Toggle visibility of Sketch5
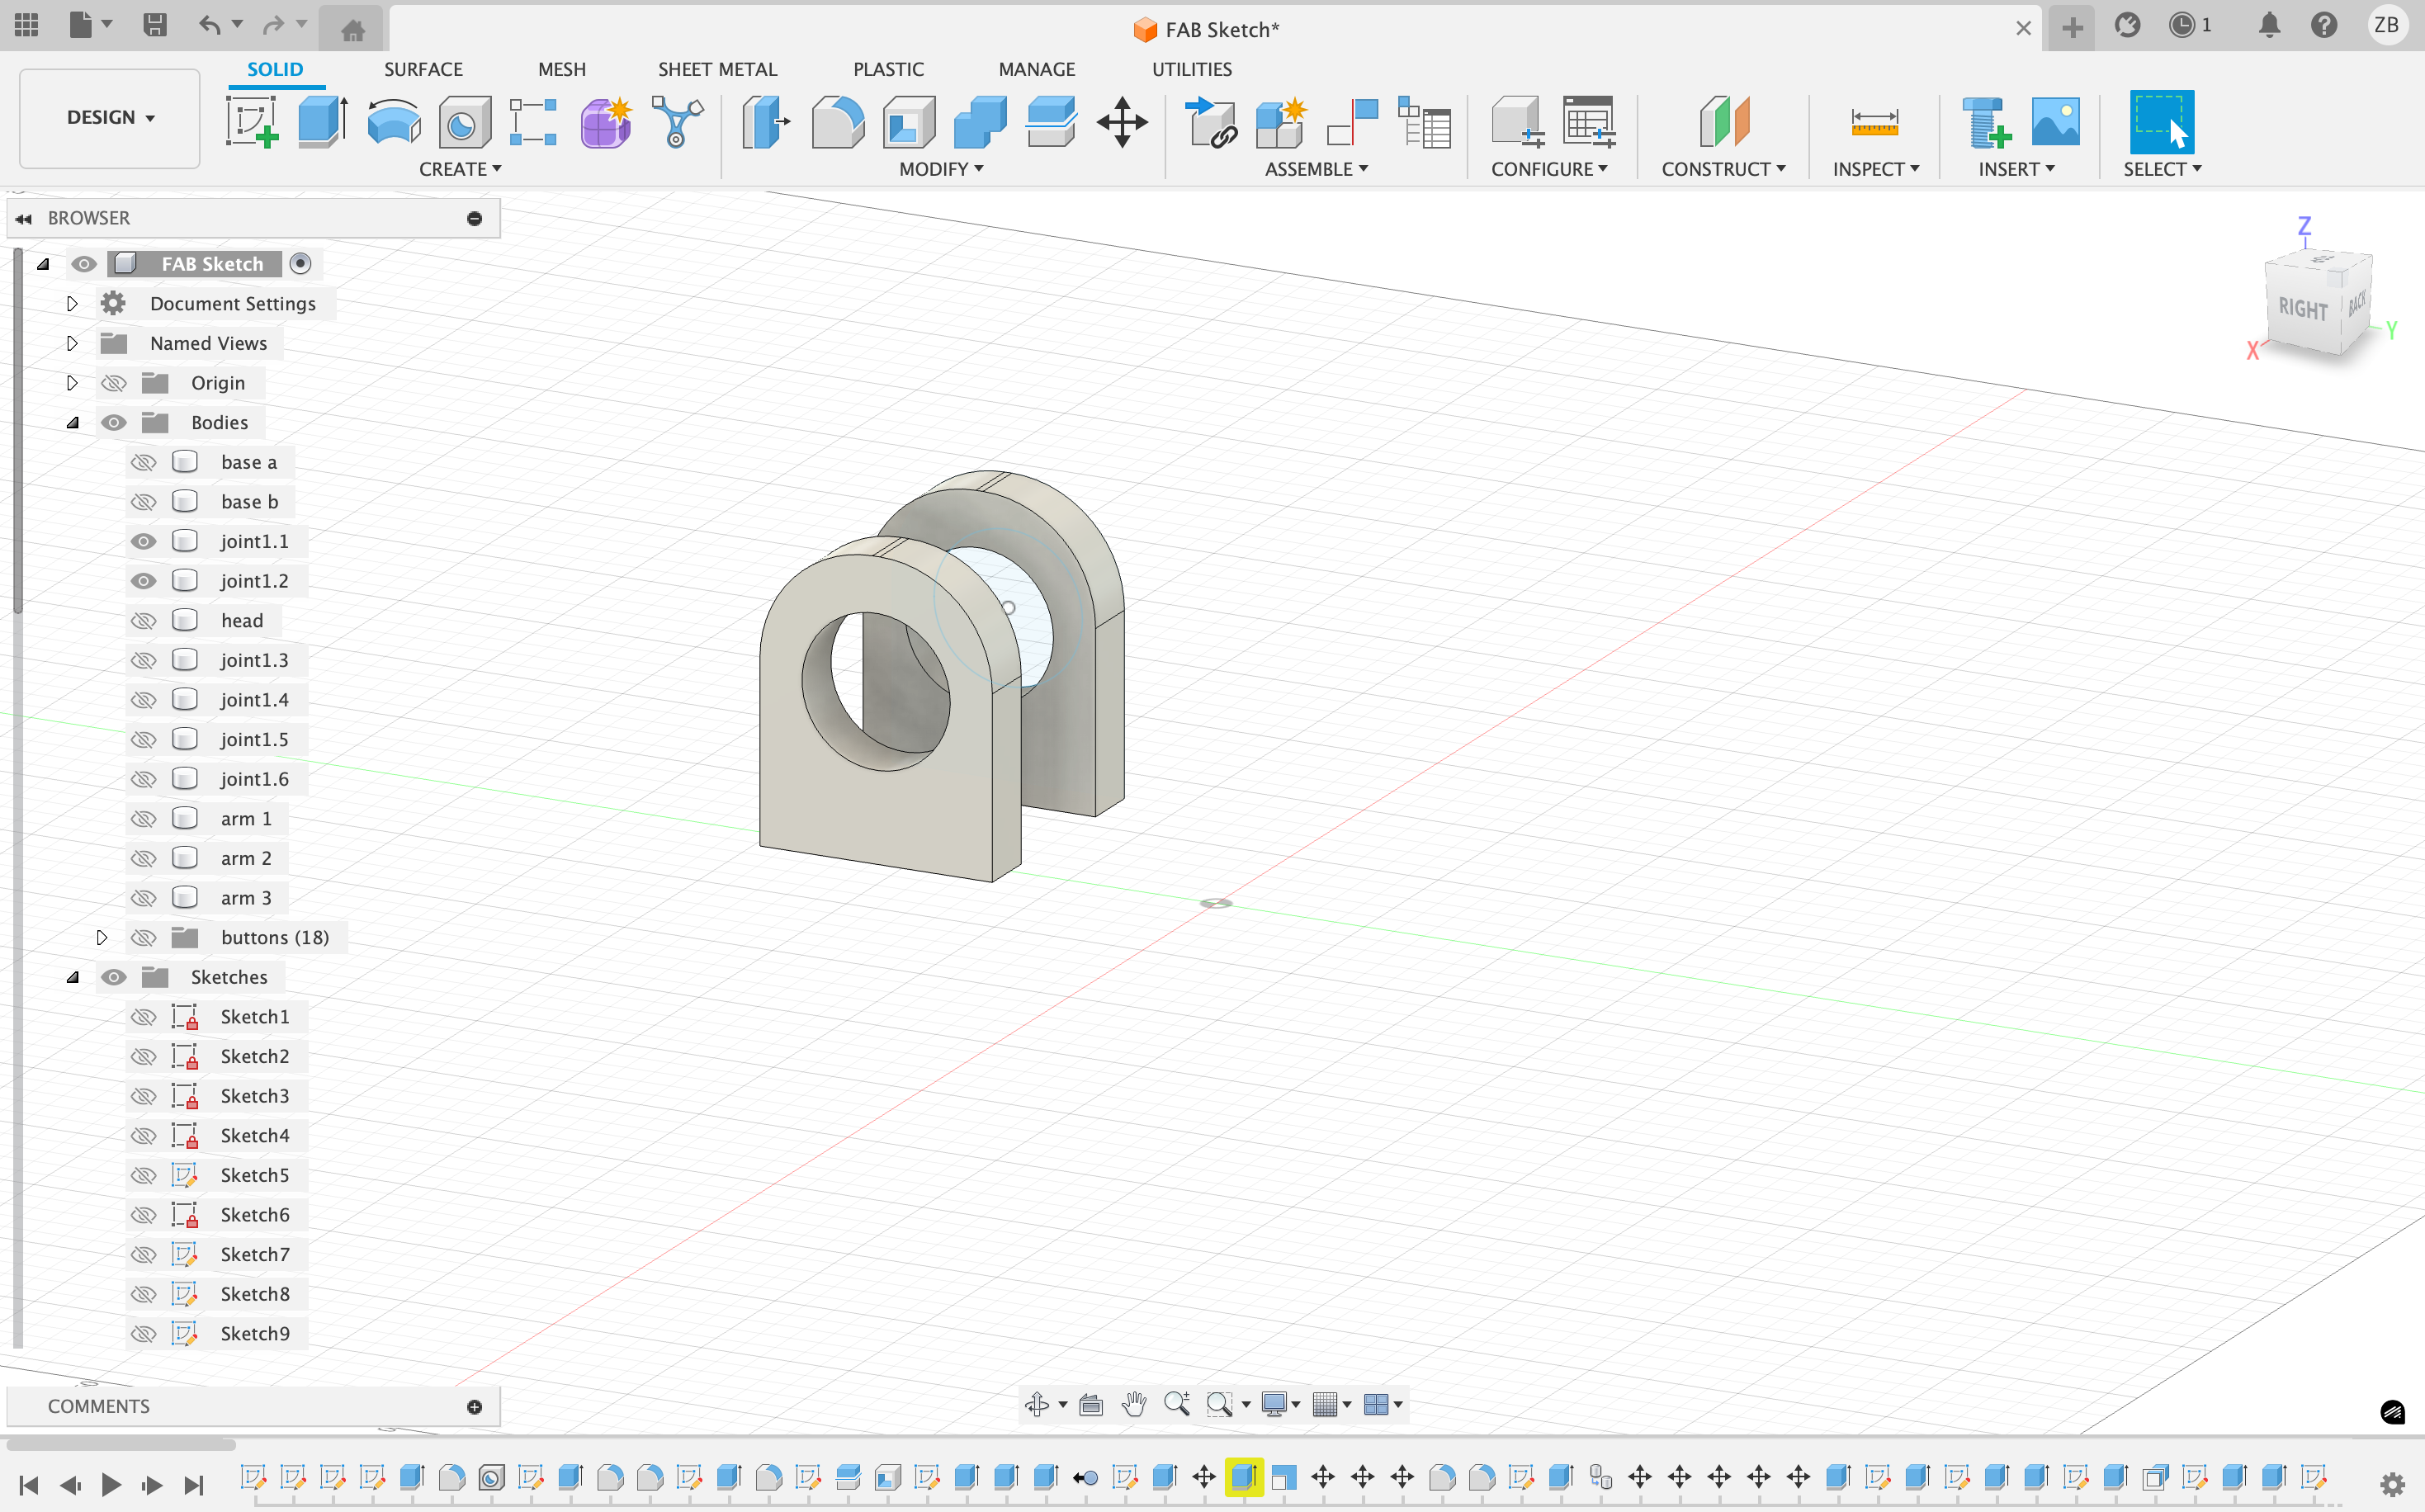 pyautogui.click(x=144, y=1175)
